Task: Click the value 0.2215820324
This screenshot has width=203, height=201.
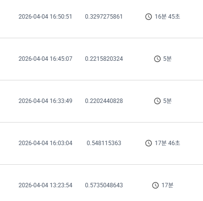Action: click(104, 59)
